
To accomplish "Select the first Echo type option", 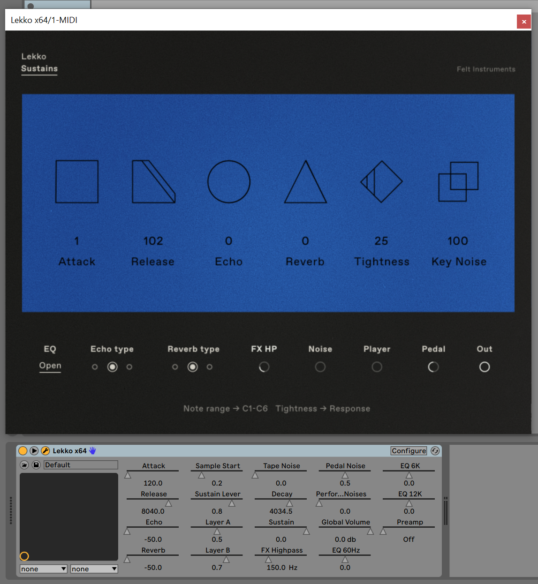I will coord(95,367).
